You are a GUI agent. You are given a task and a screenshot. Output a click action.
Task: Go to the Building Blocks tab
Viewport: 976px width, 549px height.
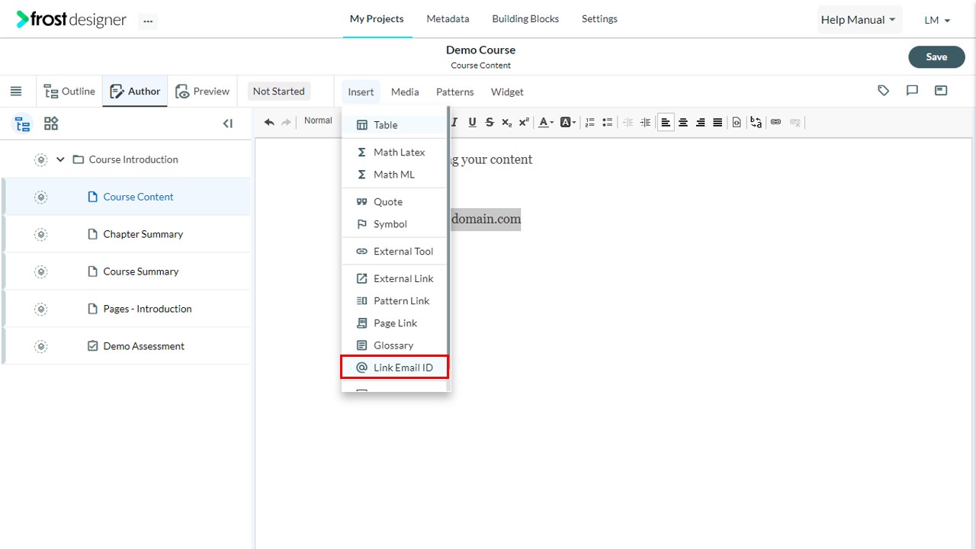tap(525, 18)
